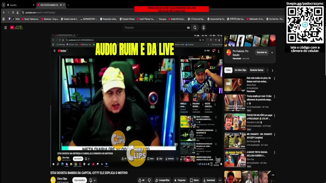Select the De Chiru Clips filter chip
Screen dimensions: 326x183
pos(240,70)
